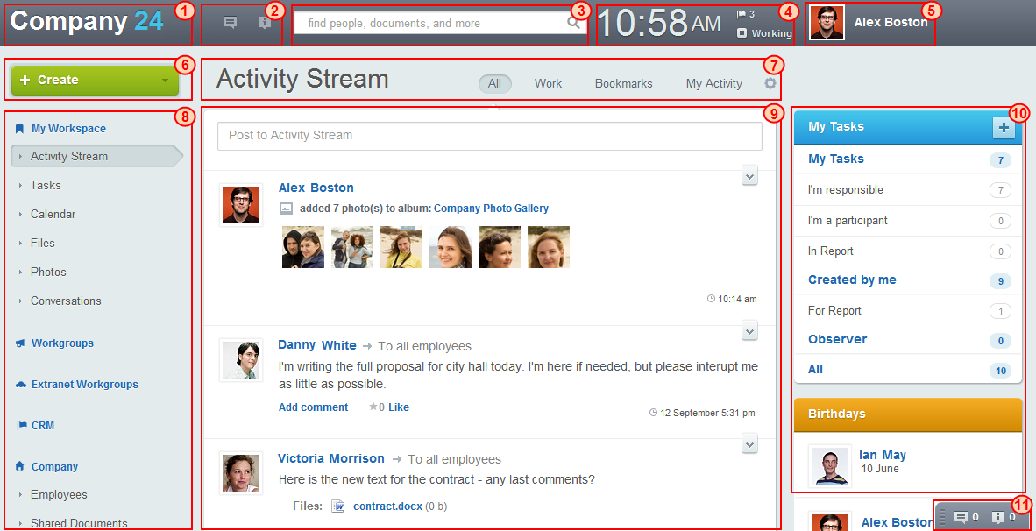
Task: Select the All filter in Activity Stream
Action: [495, 83]
